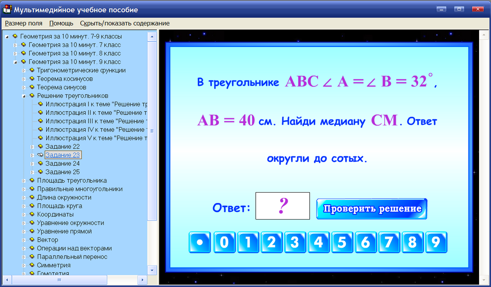This screenshot has height=287, width=491.
Task: Click the "Проверить решение" button
Action: 371,209
